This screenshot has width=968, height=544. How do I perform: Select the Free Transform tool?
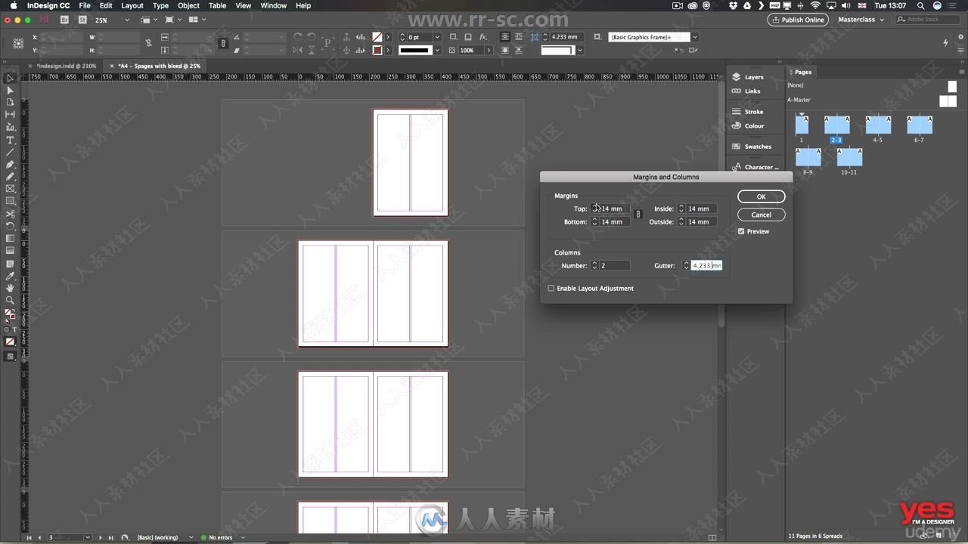[x=10, y=227]
